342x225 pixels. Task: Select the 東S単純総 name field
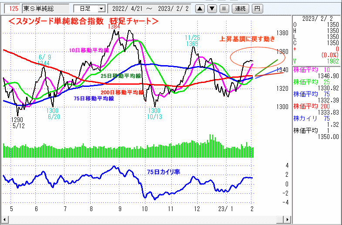(x=45, y=8)
